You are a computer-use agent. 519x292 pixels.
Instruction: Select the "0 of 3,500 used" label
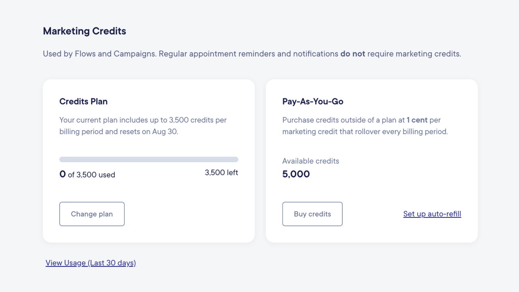click(87, 175)
